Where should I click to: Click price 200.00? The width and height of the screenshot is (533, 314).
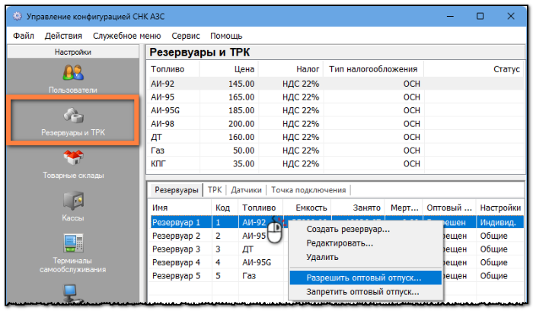pyautogui.click(x=241, y=124)
